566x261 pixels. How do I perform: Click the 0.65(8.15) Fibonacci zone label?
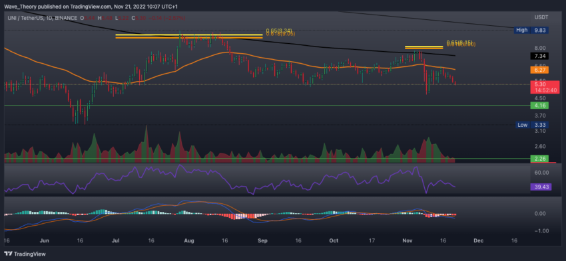coord(459,43)
